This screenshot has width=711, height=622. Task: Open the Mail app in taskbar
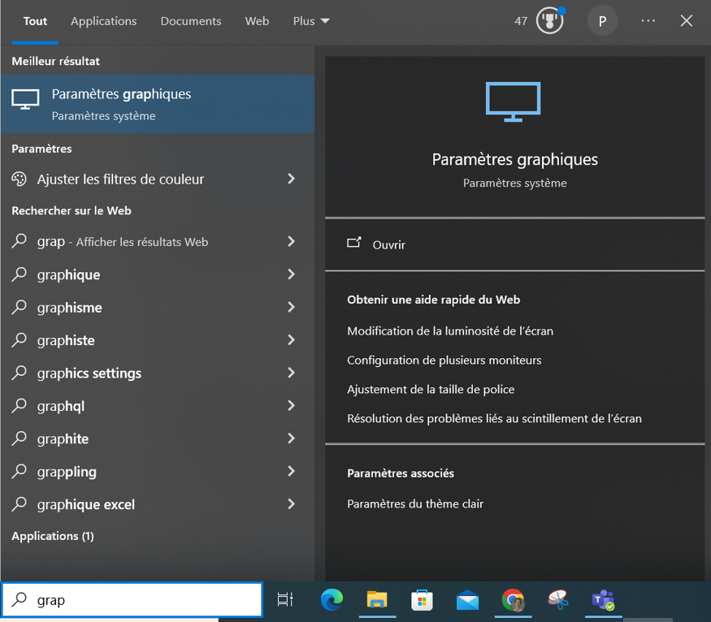pos(467,600)
